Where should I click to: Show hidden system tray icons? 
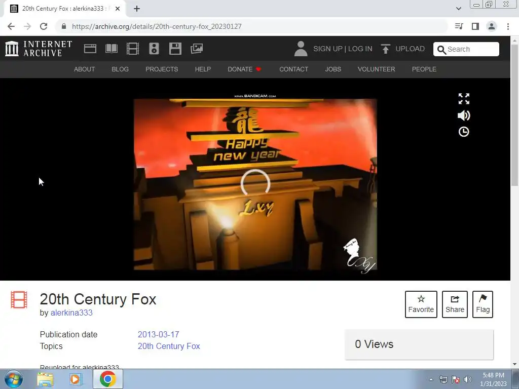431,379
